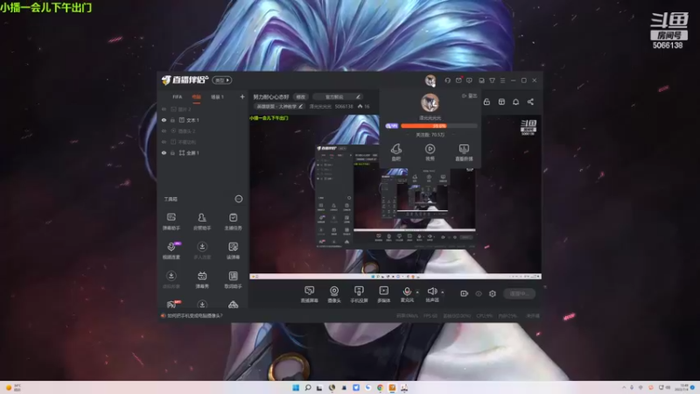Screen dimensions: 700x394
Task: Click the start streaming button at bottom right
Action: [x=519, y=293]
